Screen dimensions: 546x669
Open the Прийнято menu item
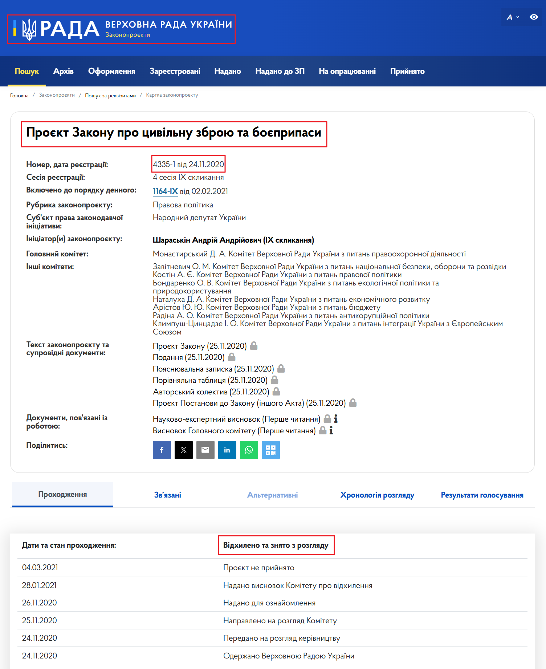pos(407,71)
